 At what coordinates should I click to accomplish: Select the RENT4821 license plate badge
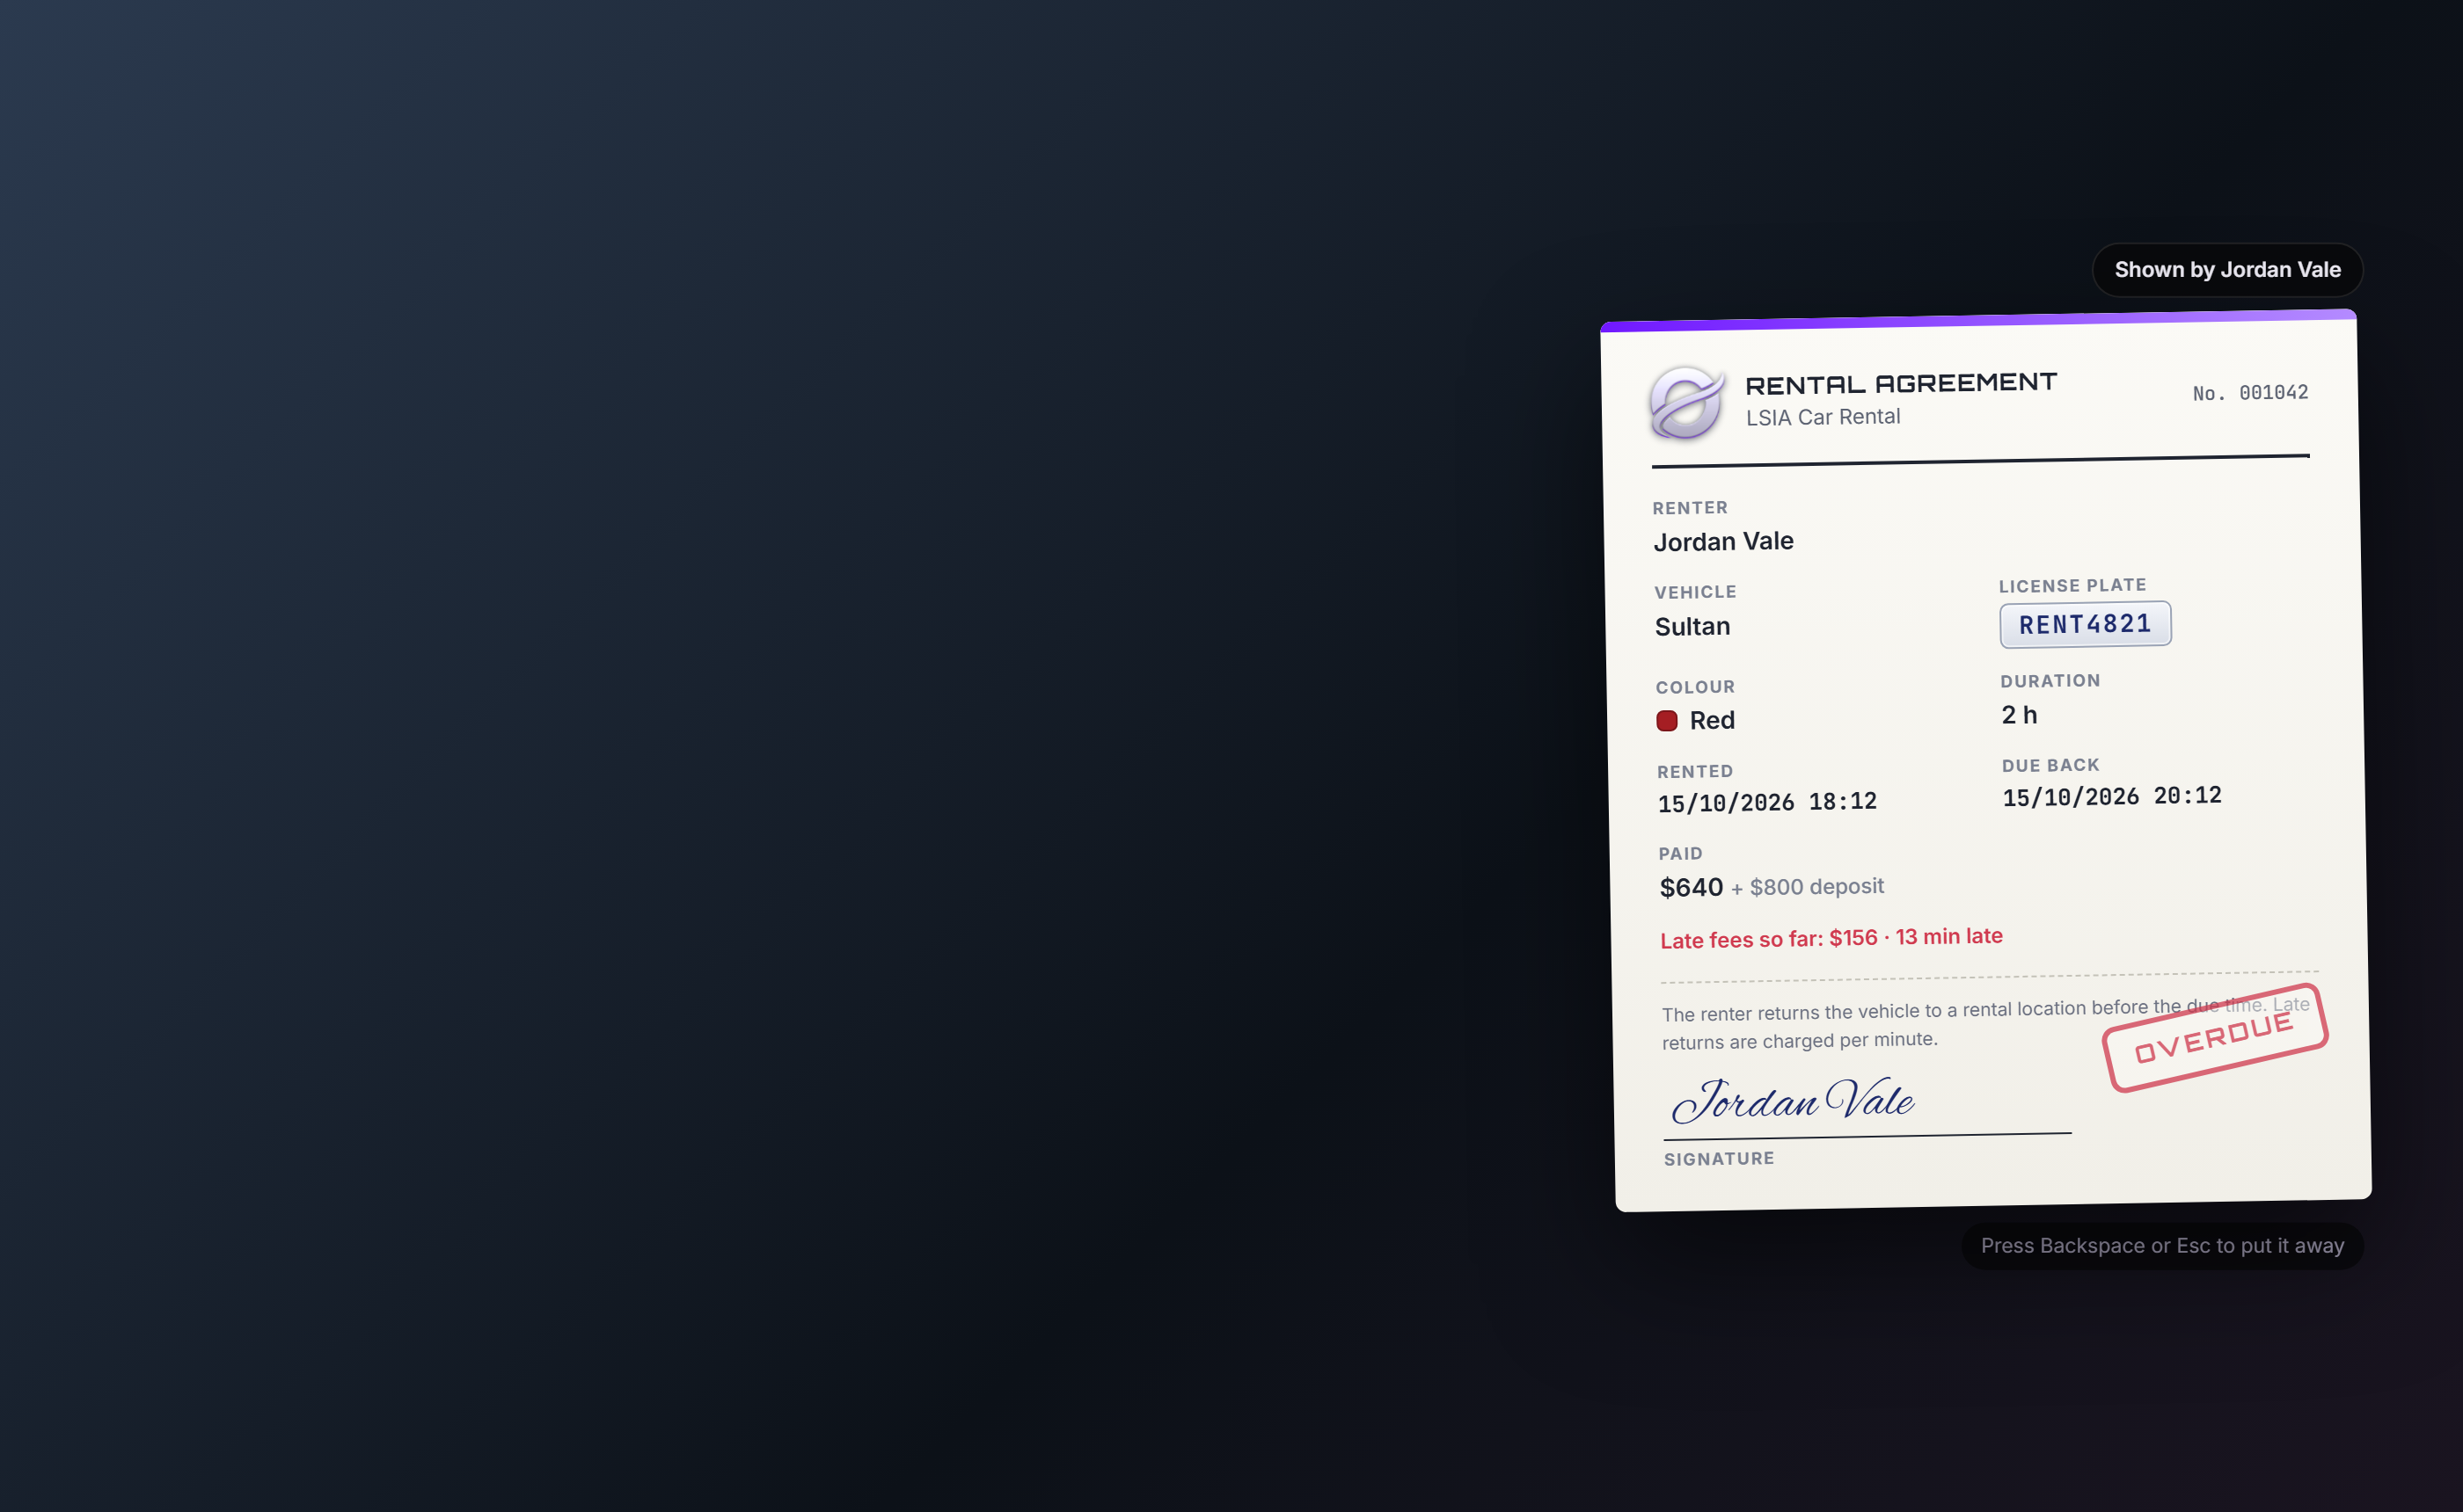click(2085, 624)
